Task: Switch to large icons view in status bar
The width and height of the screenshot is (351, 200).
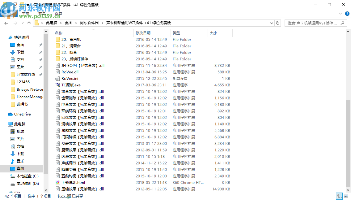Action: pyautogui.click(x=345, y=196)
